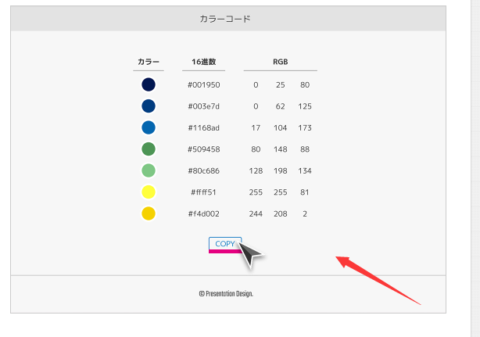This screenshot has width=480, height=337.
Task: Click the カラー column header
Action: tap(149, 62)
